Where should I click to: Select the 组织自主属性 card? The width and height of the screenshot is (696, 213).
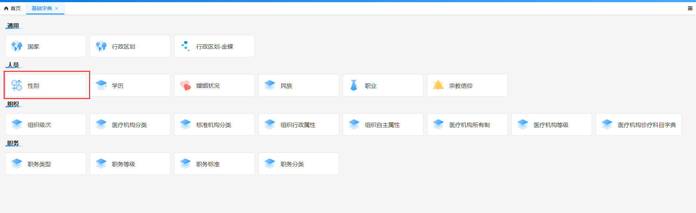(x=383, y=124)
